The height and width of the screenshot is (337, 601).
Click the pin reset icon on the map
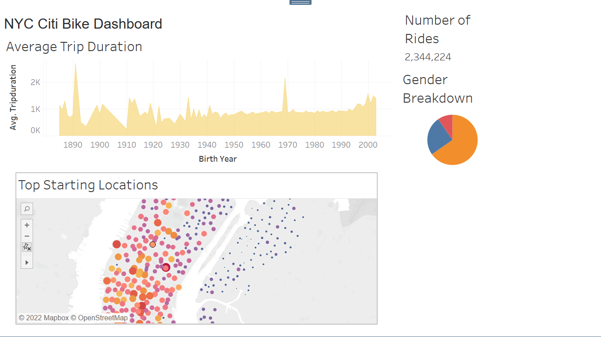pyautogui.click(x=27, y=247)
